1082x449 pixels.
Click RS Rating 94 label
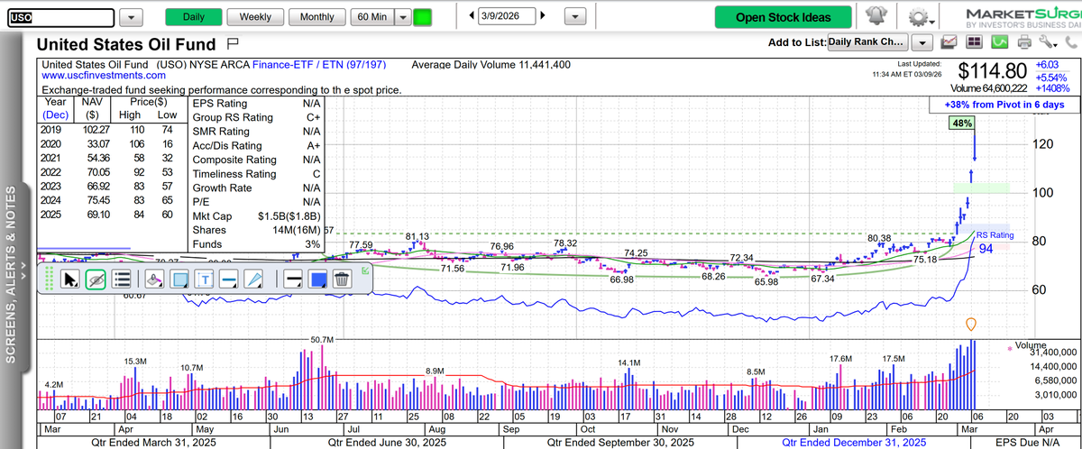point(993,242)
